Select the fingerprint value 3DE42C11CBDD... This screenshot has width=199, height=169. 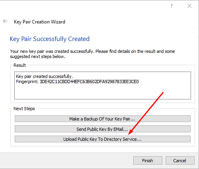click(89, 82)
